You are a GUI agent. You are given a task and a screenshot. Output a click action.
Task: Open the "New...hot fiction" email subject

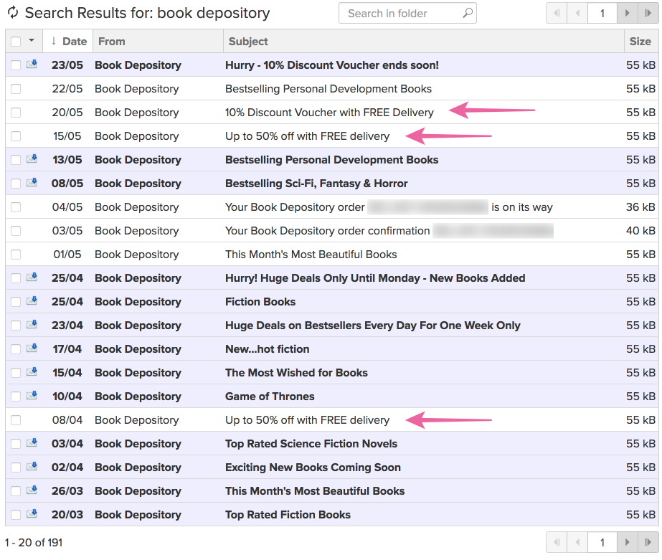tap(267, 348)
